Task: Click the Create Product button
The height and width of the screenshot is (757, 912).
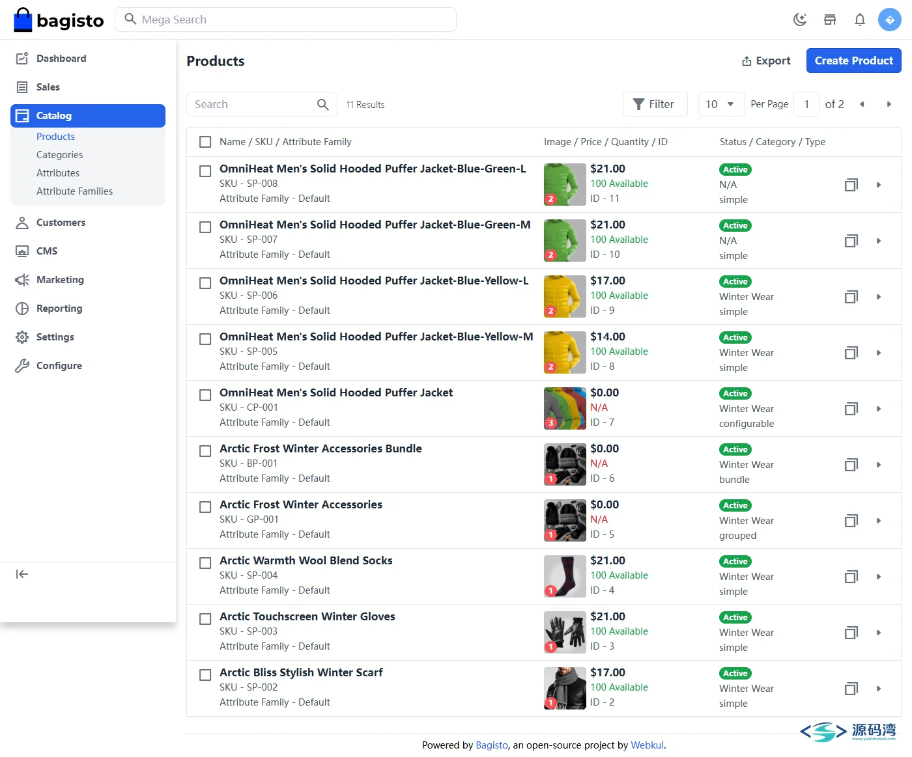Action: 853,61
